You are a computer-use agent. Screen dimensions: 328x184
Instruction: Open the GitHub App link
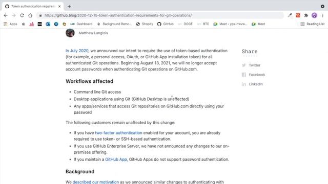[x=116, y=159]
